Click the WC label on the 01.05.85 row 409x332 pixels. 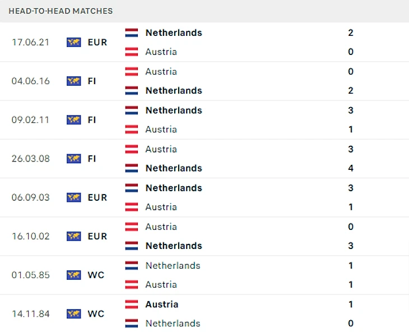pyautogui.click(x=96, y=275)
